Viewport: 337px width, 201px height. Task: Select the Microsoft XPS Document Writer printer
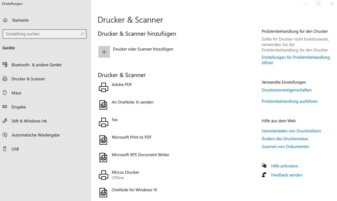point(104,157)
